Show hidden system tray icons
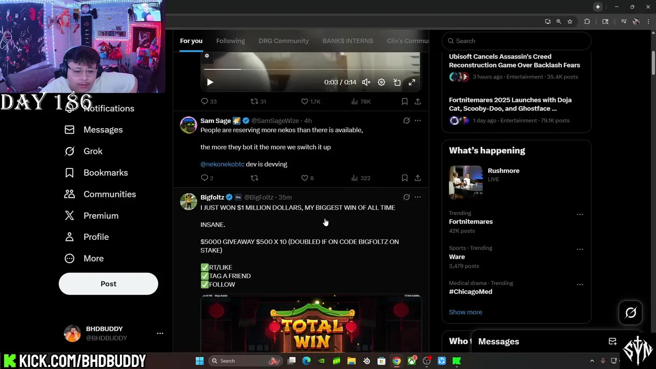 point(592,361)
